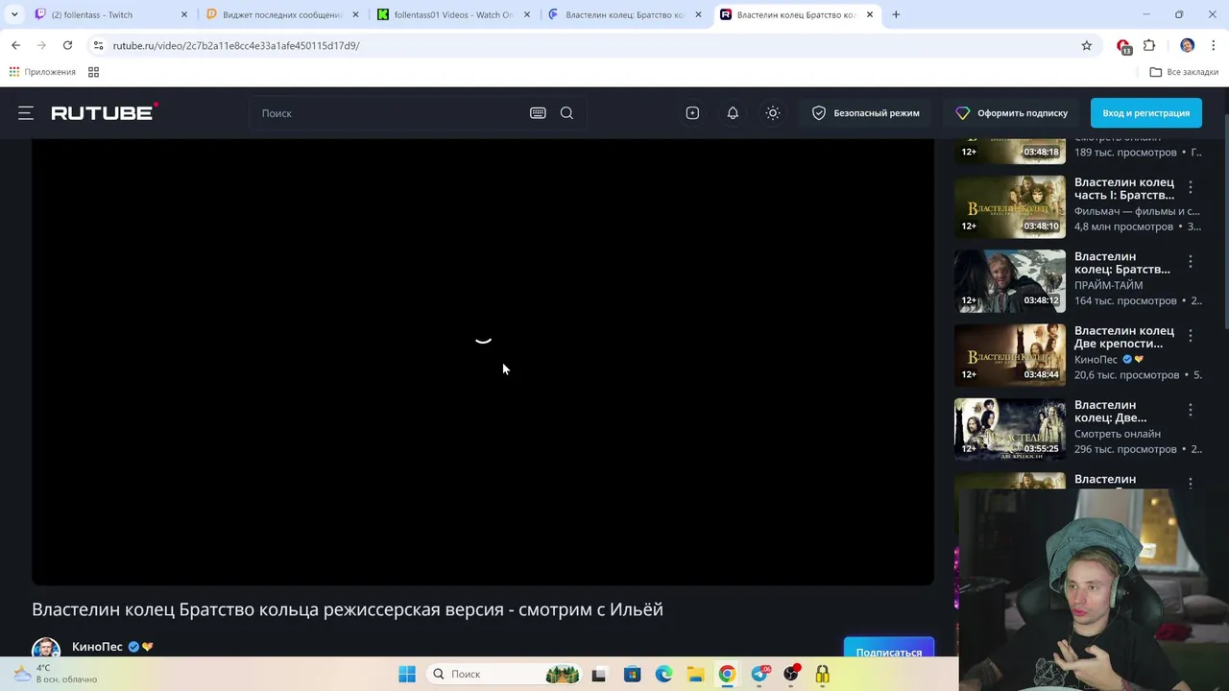
Task: Click the КиноПес channel avatar
Action: pos(46,649)
